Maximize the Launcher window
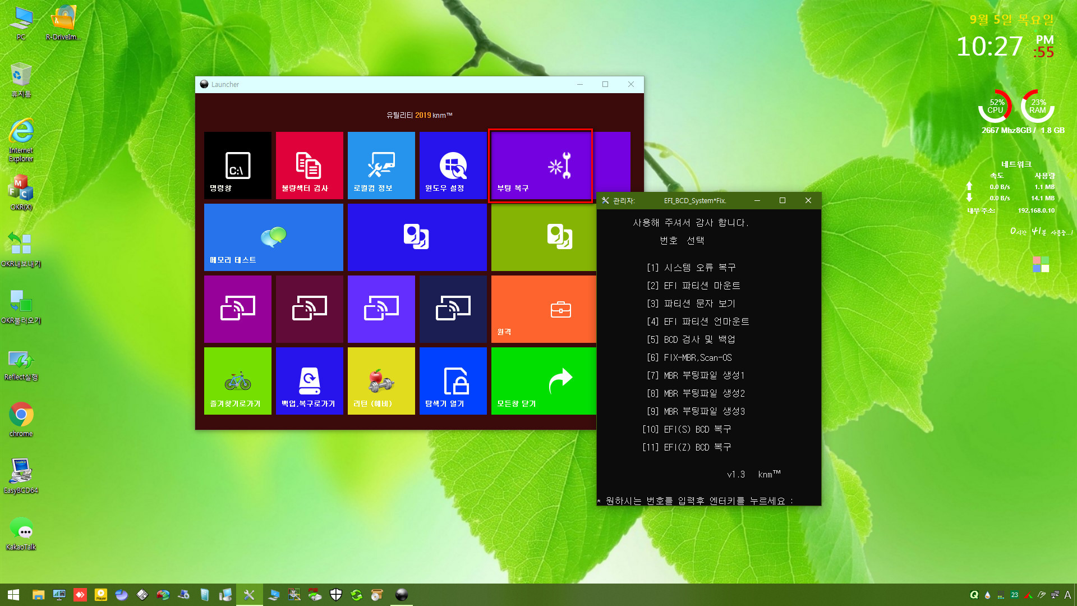 (605, 84)
